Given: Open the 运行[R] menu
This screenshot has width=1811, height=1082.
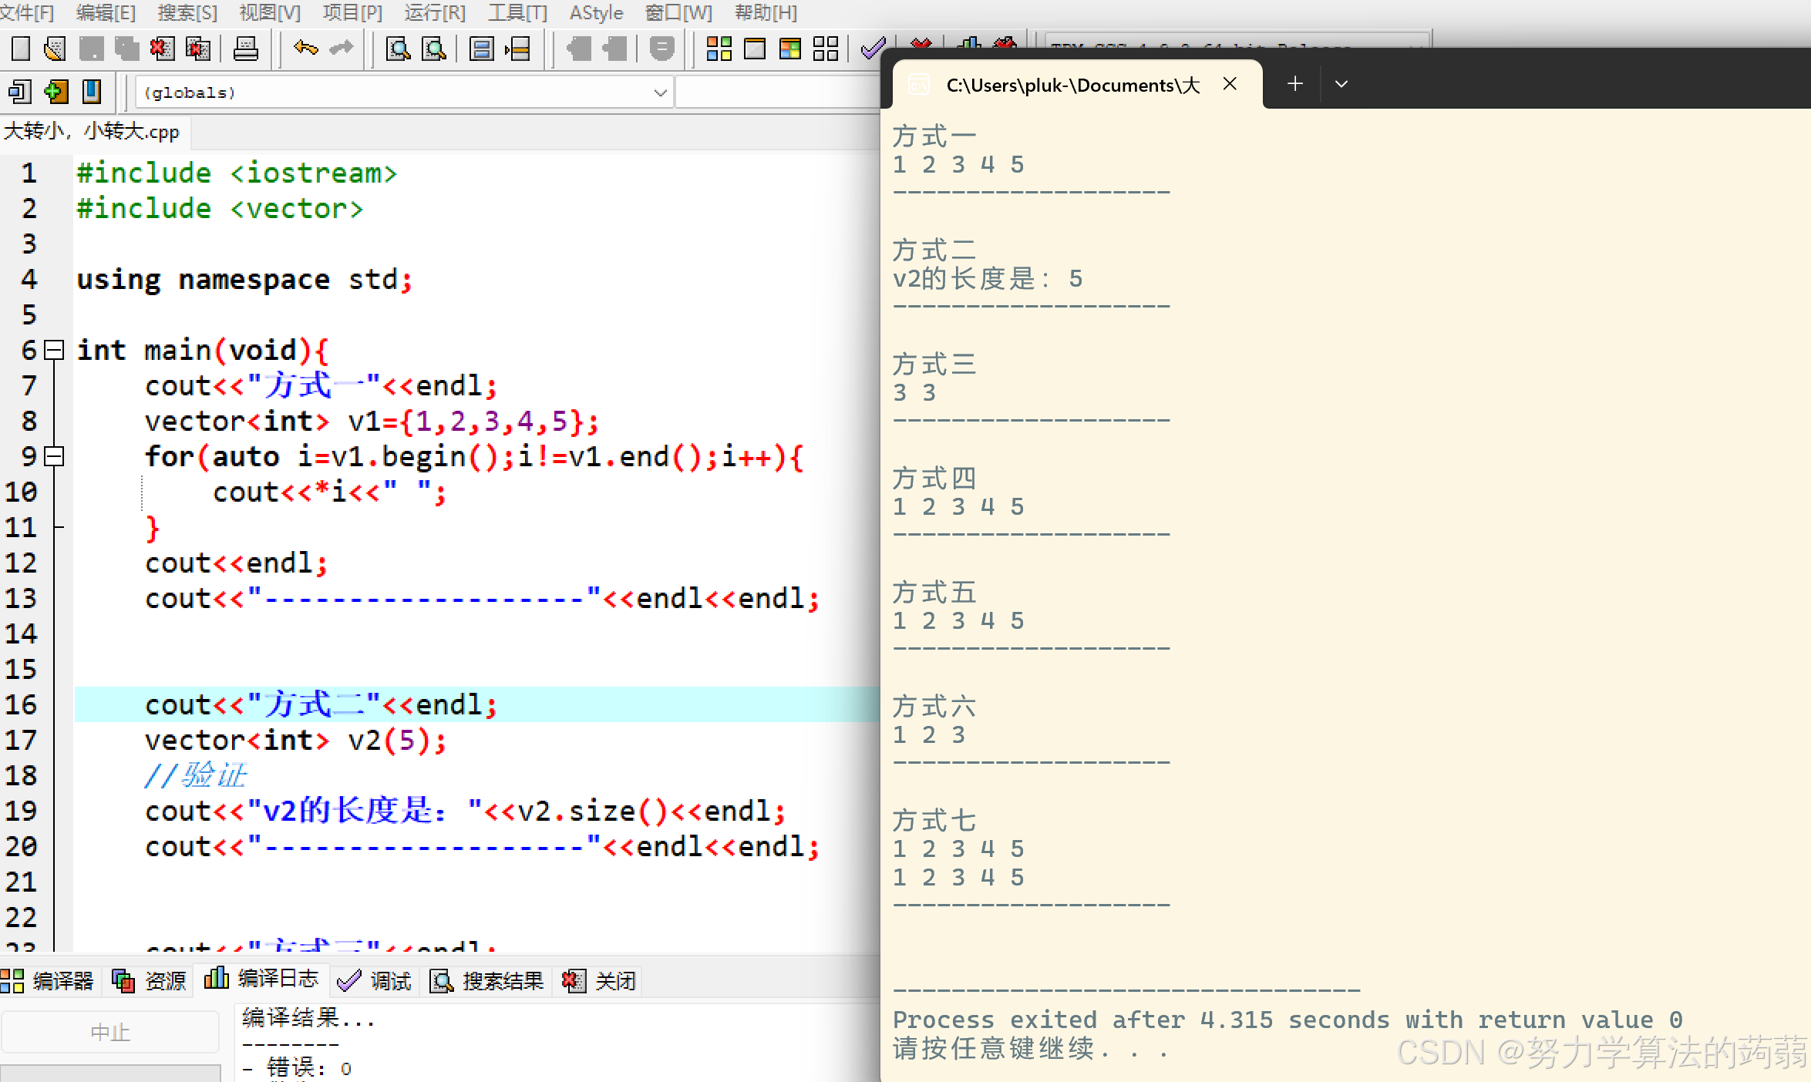Looking at the screenshot, I should [434, 12].
